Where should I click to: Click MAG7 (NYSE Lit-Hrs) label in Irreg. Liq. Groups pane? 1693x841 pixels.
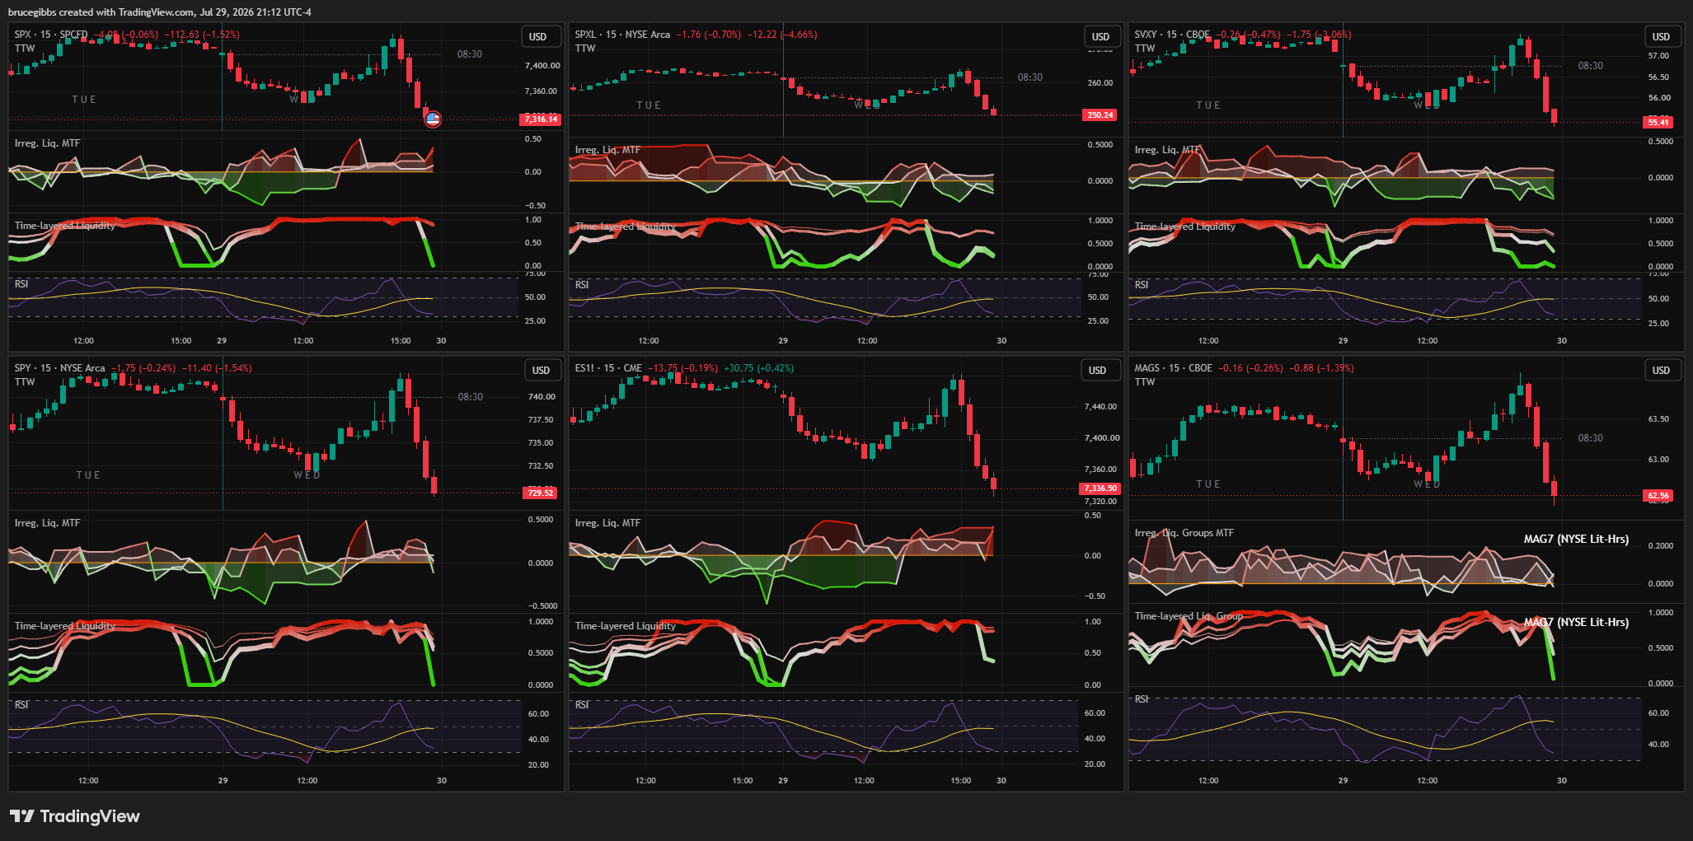pyautogui.click(x=1576, y=540)
